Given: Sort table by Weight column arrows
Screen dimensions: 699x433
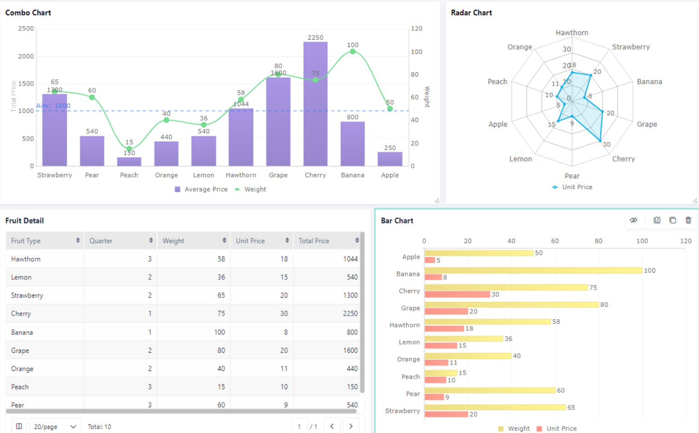Looking at the screenshot, I should click(x=224, y=241).
